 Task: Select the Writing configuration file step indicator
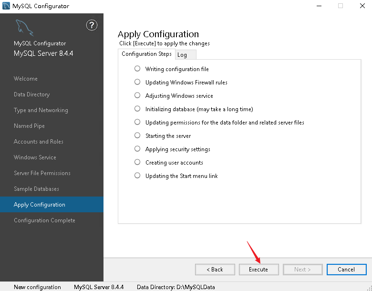click(137, 69)
